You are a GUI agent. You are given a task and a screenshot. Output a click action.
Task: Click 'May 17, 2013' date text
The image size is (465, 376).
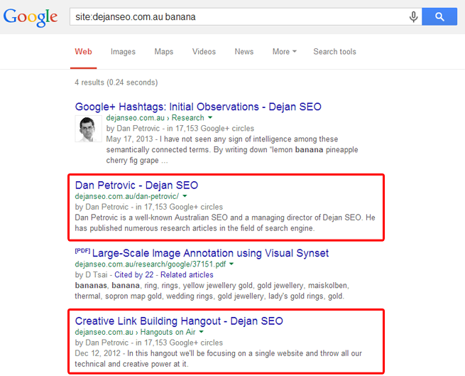129,139
